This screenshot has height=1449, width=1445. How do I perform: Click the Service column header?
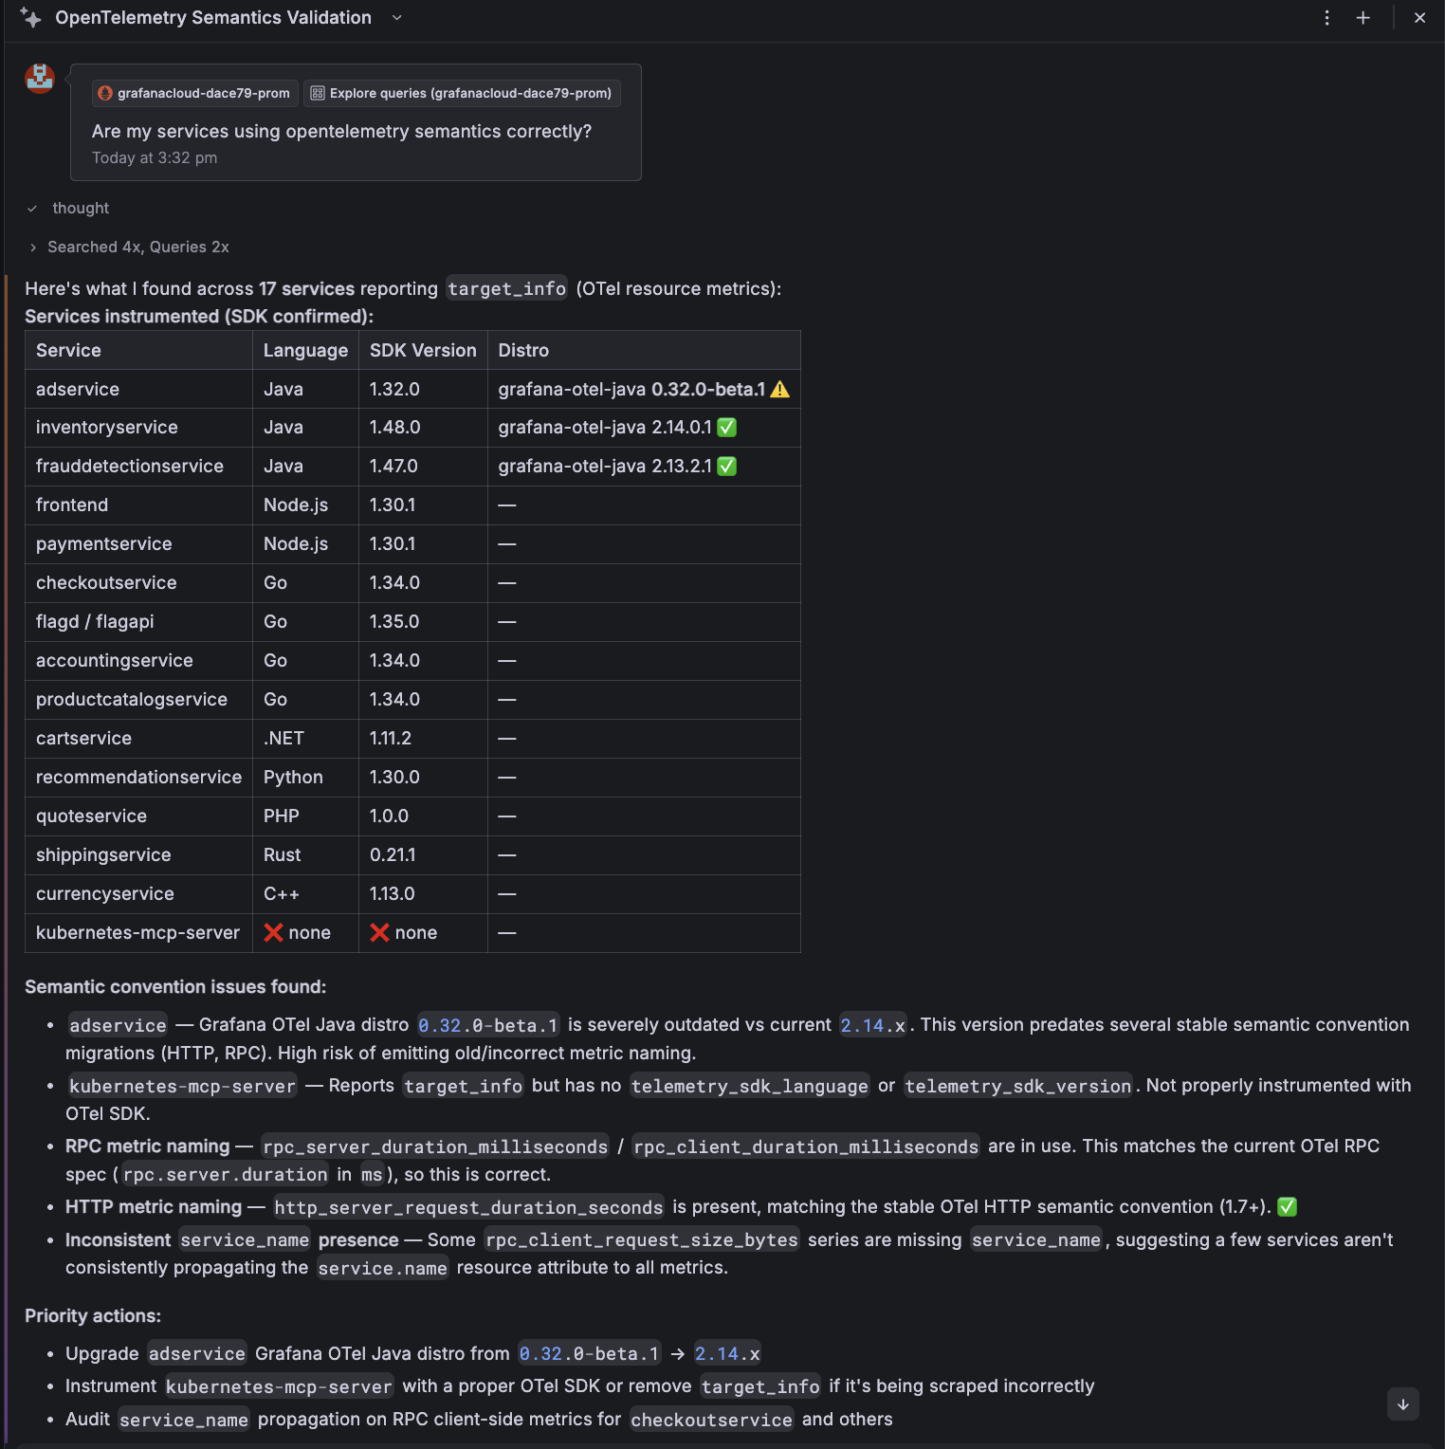point(138,350)
